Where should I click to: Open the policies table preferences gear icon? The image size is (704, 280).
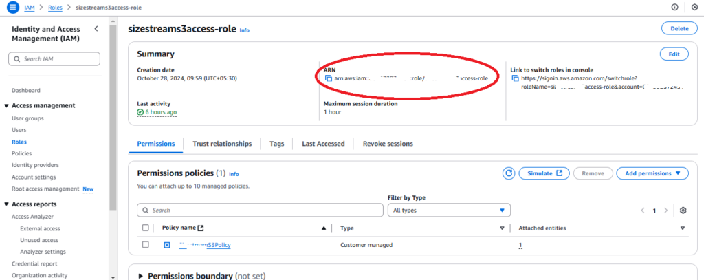tap(683, 211)
